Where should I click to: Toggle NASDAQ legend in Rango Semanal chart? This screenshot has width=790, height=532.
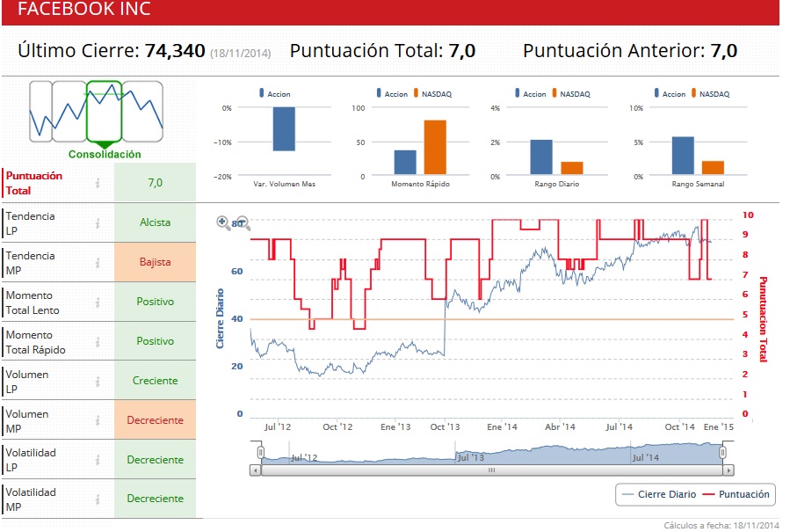point(710,94)
